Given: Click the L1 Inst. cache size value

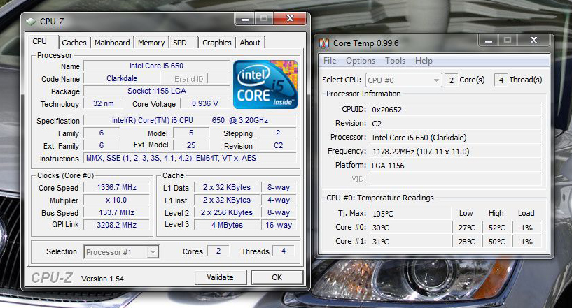Looking at the screenshot, I should (227, 200).
